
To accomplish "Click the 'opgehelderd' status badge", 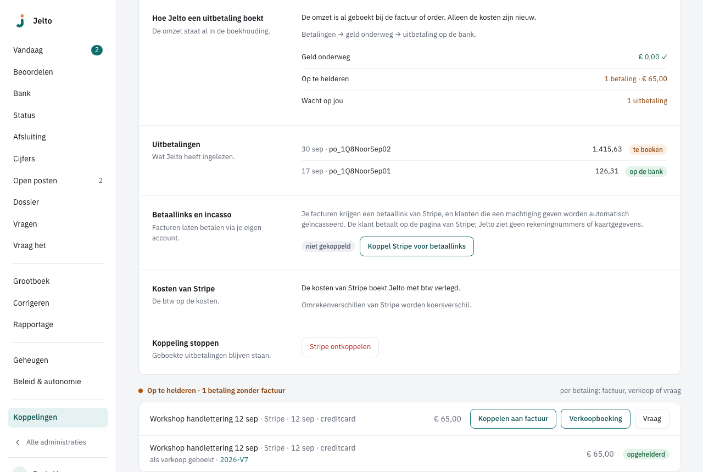I will pos(646,454).
